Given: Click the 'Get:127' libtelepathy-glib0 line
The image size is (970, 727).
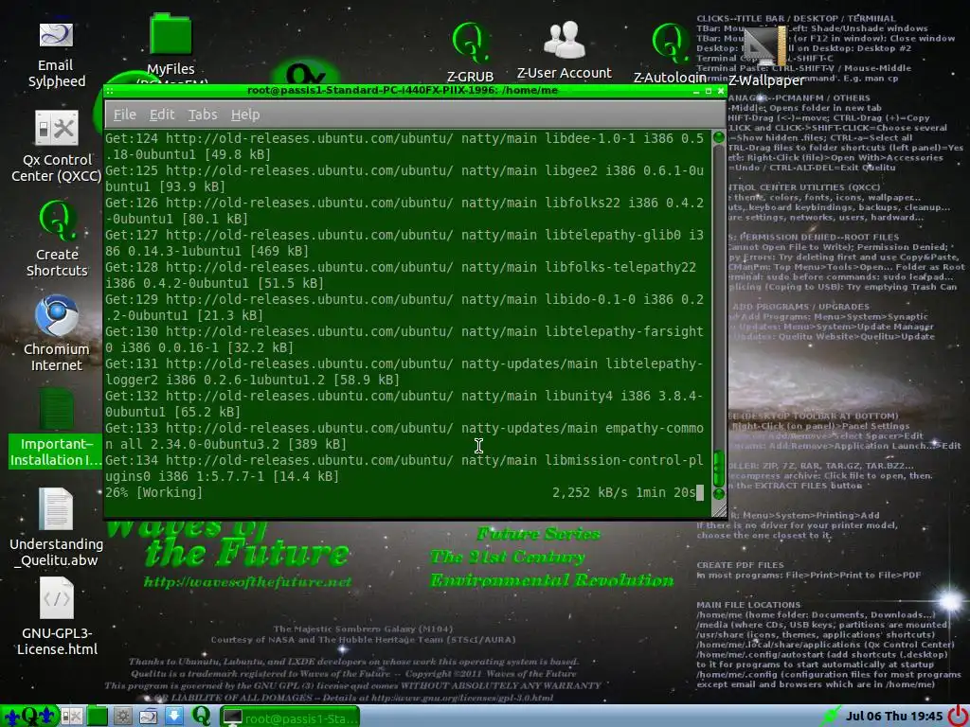Looking at the screenshot, I should pos(404,242).
